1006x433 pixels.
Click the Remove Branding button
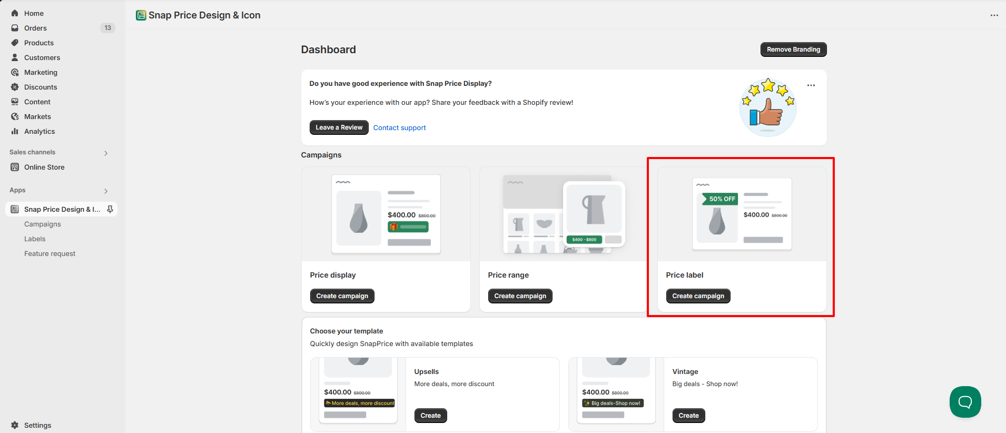[793, 50]
